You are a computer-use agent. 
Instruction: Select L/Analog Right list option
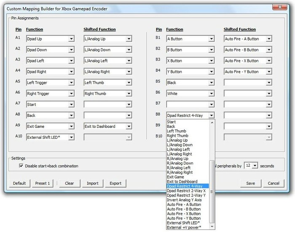point(188,154)
